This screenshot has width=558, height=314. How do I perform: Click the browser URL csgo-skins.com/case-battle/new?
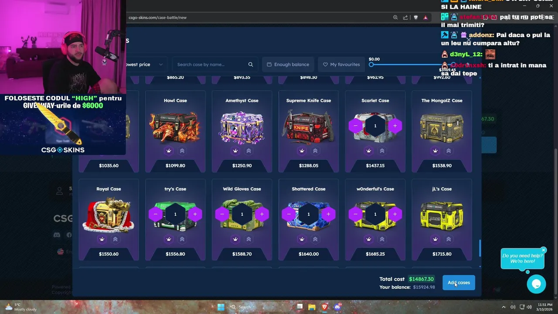click(157, 17)
